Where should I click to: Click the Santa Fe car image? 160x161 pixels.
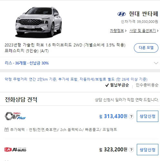coord(39,22)
